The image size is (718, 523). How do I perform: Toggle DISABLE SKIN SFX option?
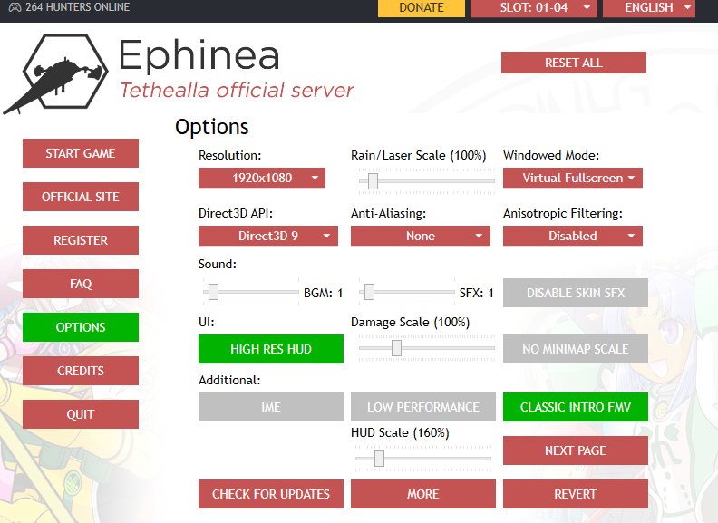point(575,293)
